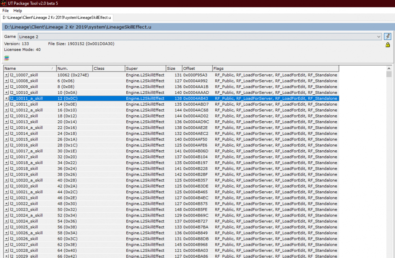The width and height of the screenshot is (395, 258).
Task: Sort by the Offset column header
Action: (197, 68)
